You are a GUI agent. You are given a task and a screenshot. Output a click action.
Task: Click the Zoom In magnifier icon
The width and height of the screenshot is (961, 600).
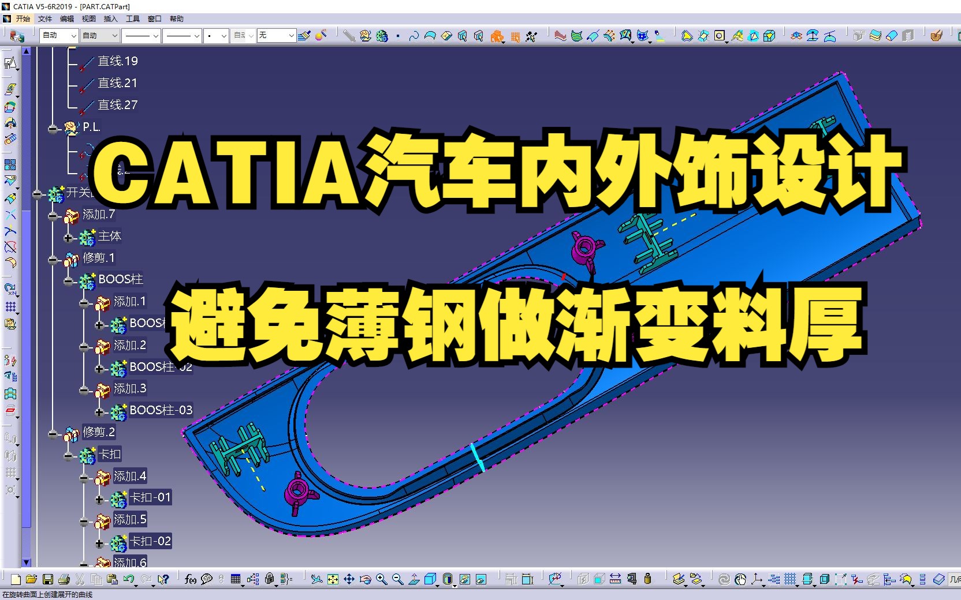pyautogui.click(x=381, y=579)
